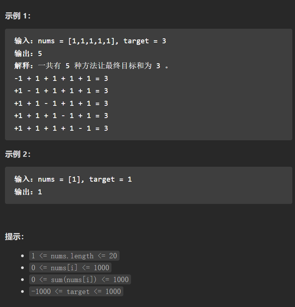Click the word target in example 2 input
295x307 pixels.
coord(102,179)
